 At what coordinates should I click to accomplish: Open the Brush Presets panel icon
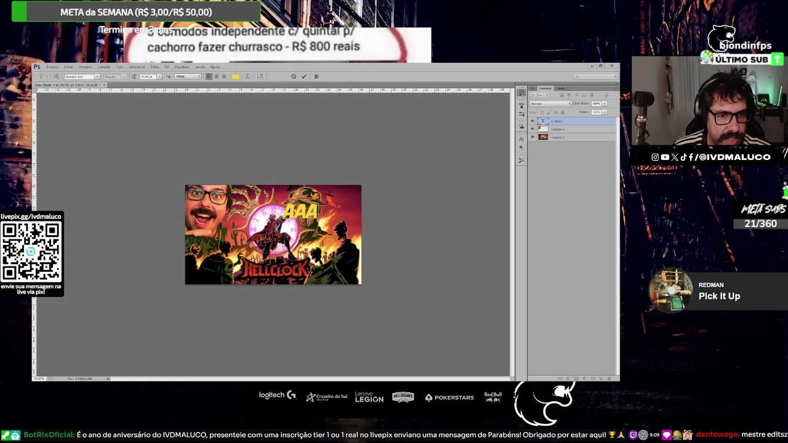click(x=521, y=105)
